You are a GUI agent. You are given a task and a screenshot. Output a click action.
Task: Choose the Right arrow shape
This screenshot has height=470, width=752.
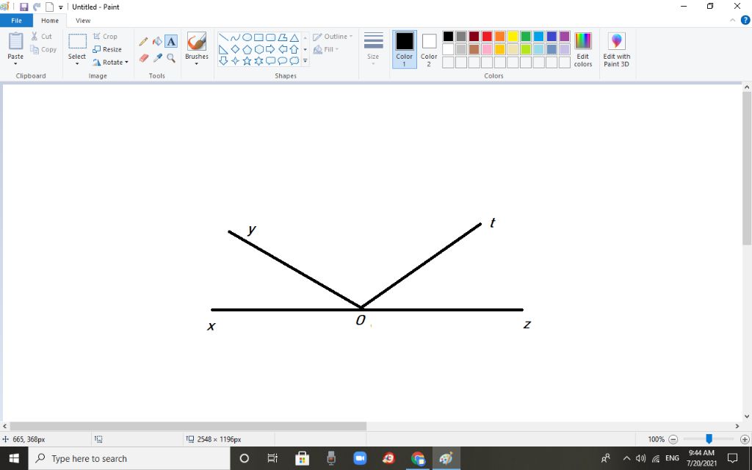click(x=270, y=49)
